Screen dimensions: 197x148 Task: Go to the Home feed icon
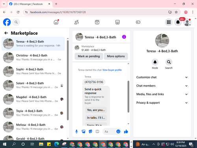click(x=56, y=22)
